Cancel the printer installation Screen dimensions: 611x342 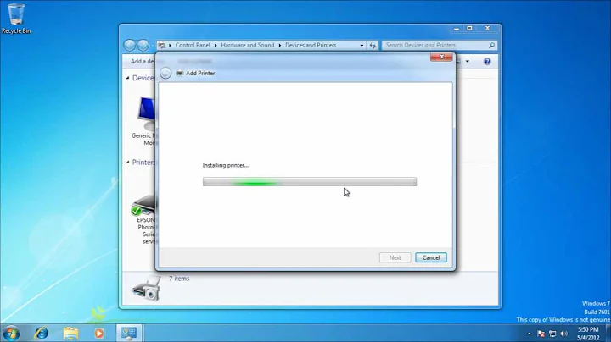[430, 257]
